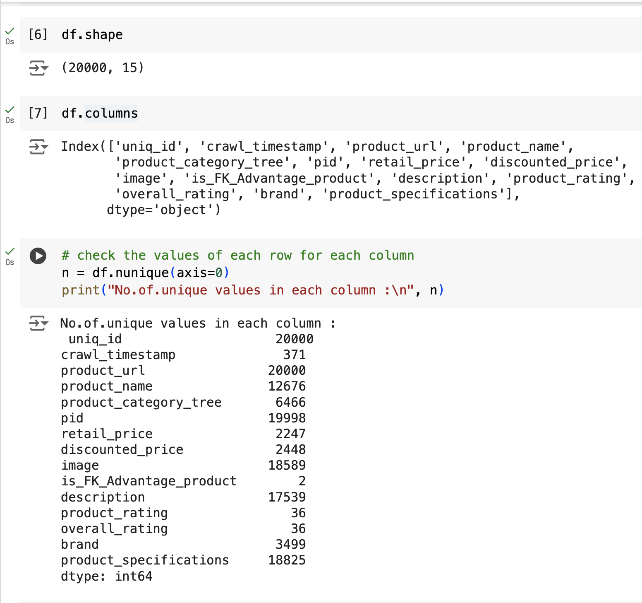Click the green checkmark for cell 7
The image size is (642, 603).
coord(10,110)
